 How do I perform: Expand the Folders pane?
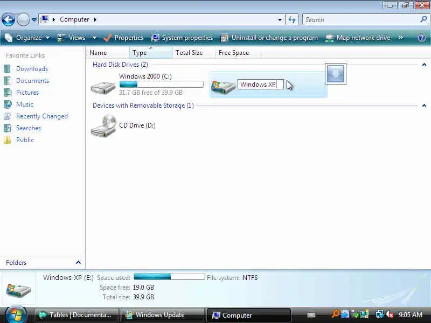(x=78, y=263)
